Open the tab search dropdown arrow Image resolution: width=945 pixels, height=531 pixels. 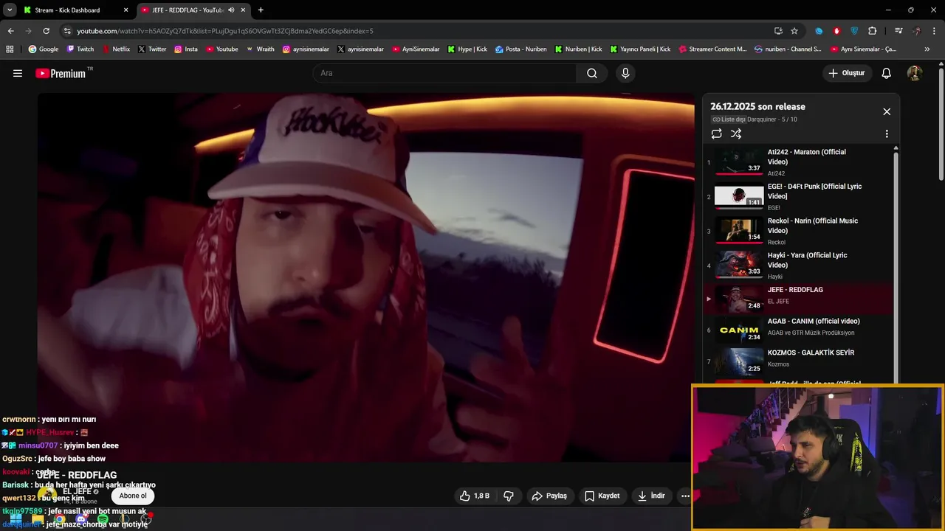click(x=10, y=10)
